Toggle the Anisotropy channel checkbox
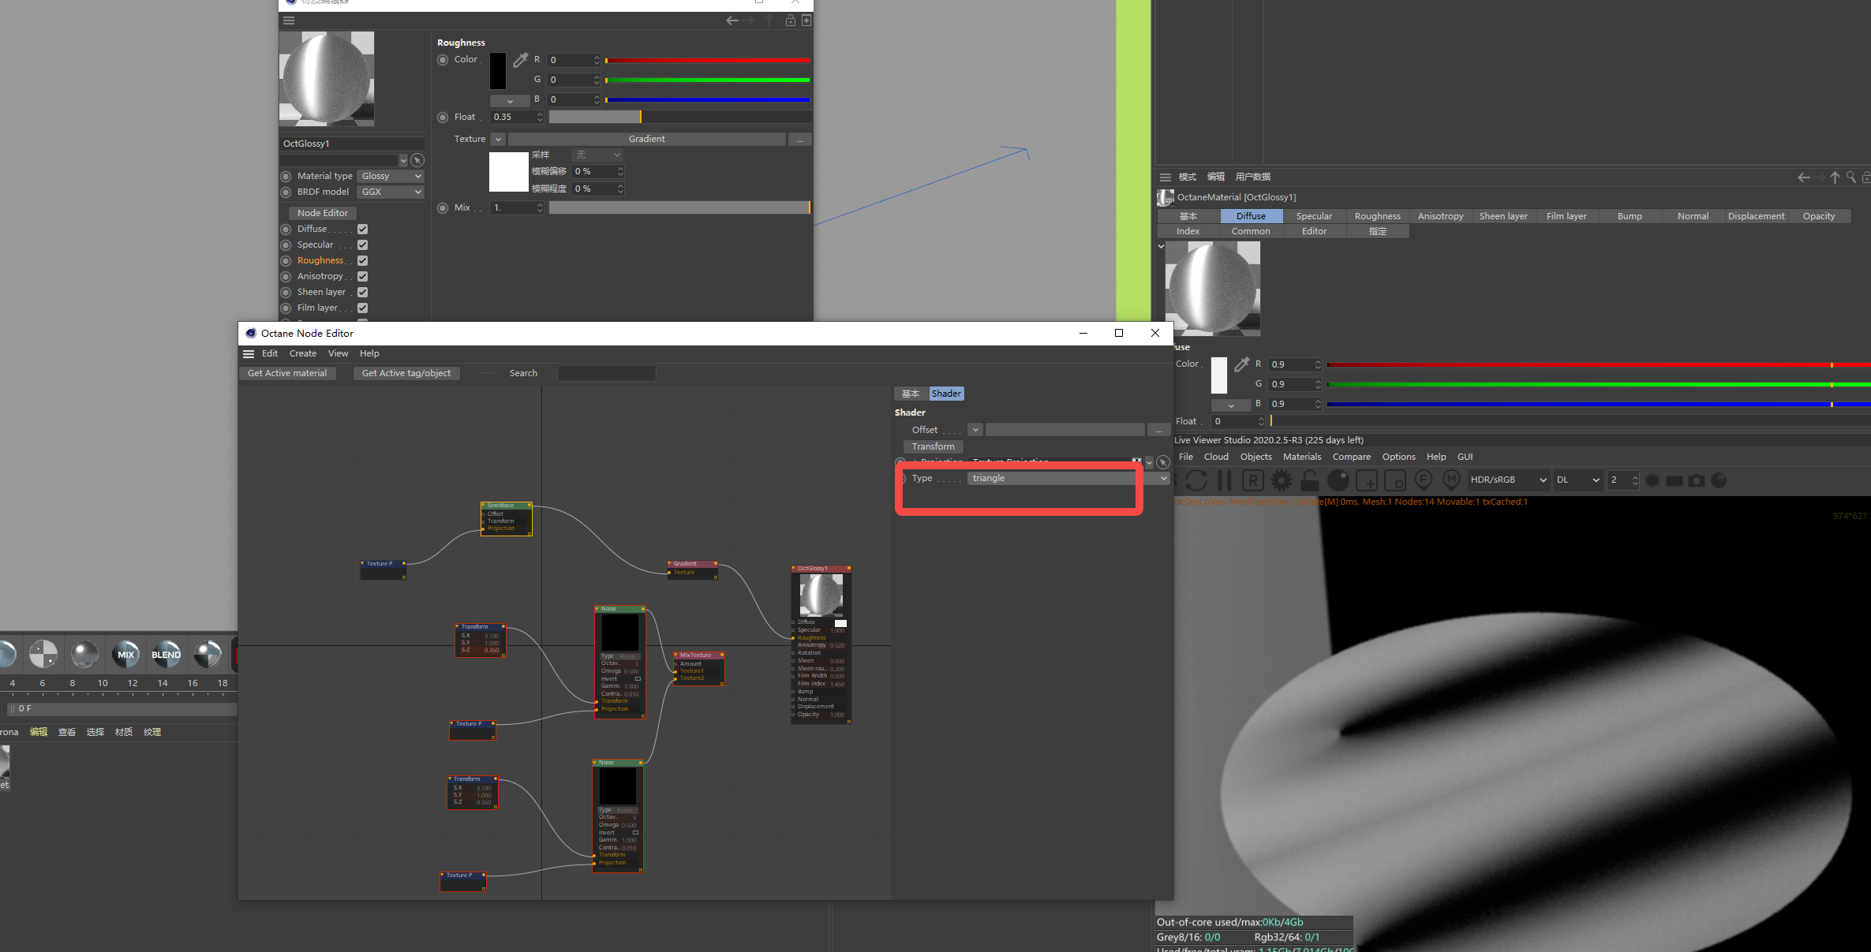The width and height of the screenshot is (1871, 952). 362,276
